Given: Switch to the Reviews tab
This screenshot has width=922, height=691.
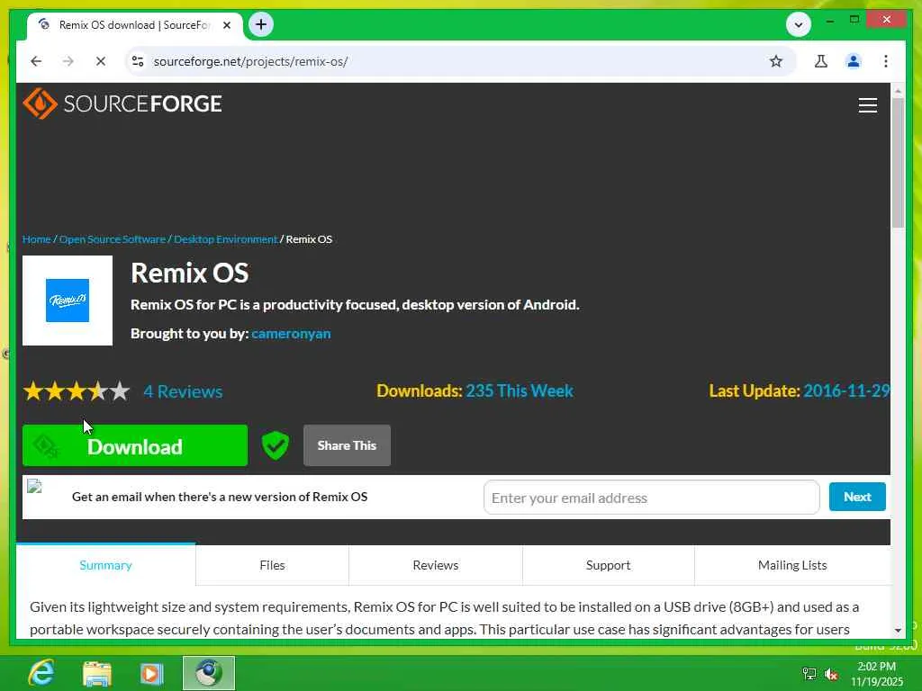Looking at the screenshot, I should [x=436, y=565].
